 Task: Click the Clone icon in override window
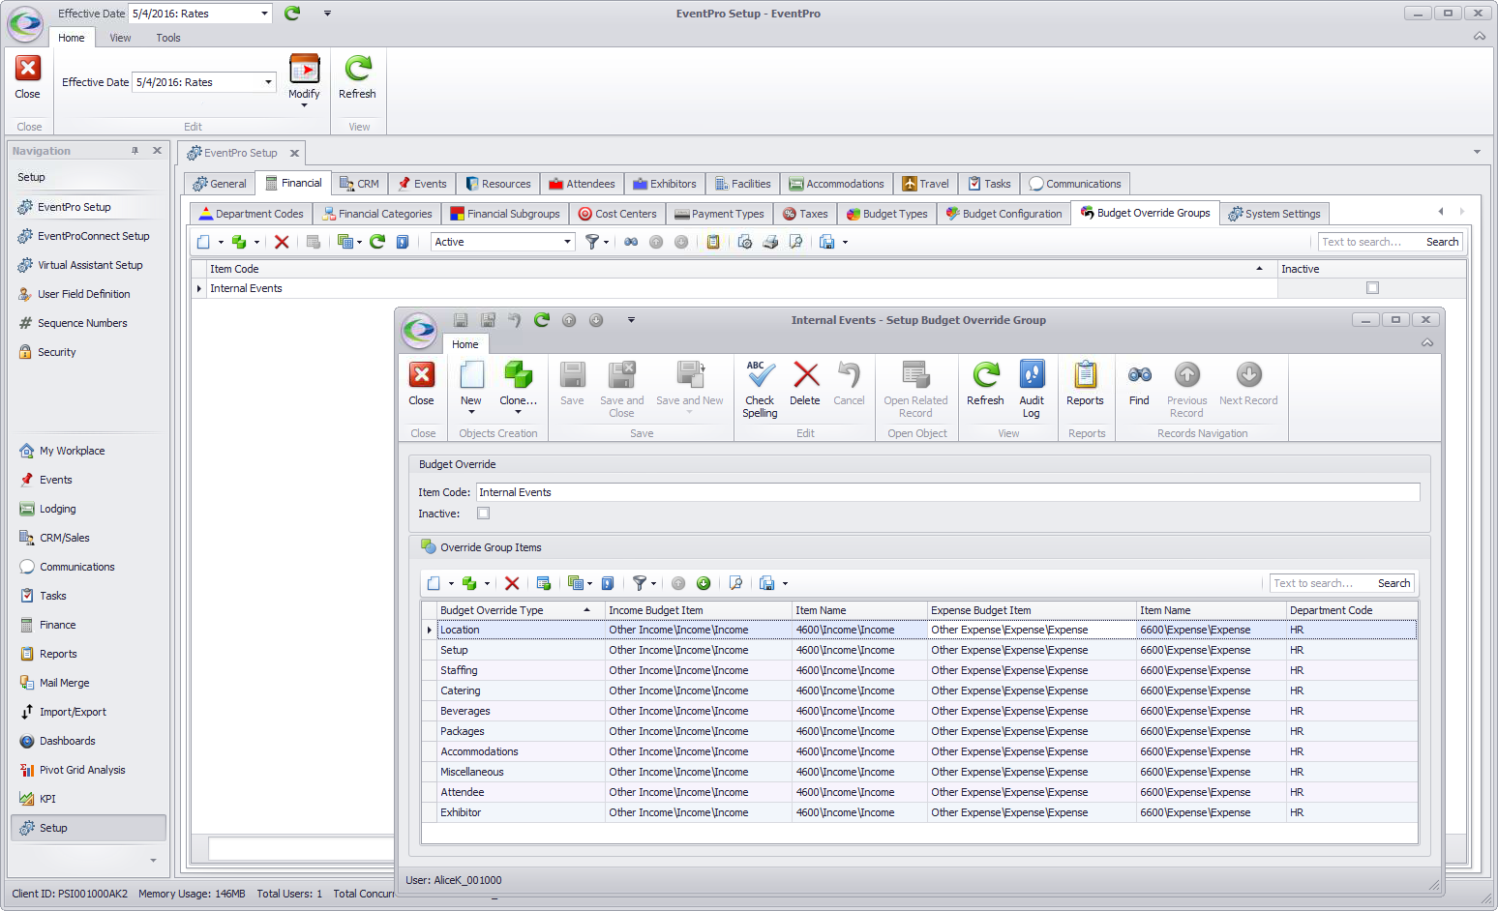[518, 375]
